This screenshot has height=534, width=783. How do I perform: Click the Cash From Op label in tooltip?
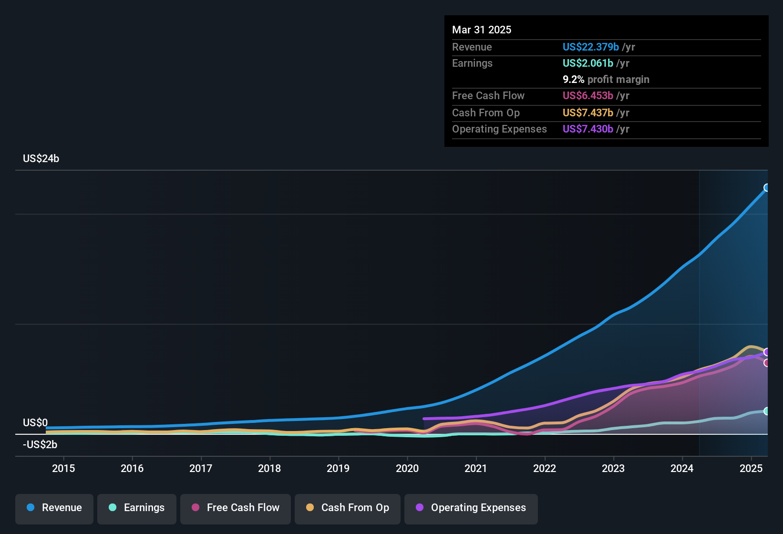pyautogui.click(x=486, y=113)
